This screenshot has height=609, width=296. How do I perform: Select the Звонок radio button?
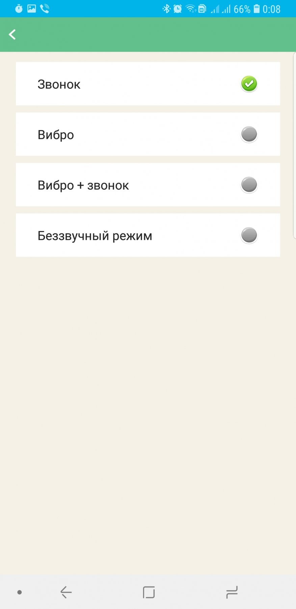click(x=249, y=84)
